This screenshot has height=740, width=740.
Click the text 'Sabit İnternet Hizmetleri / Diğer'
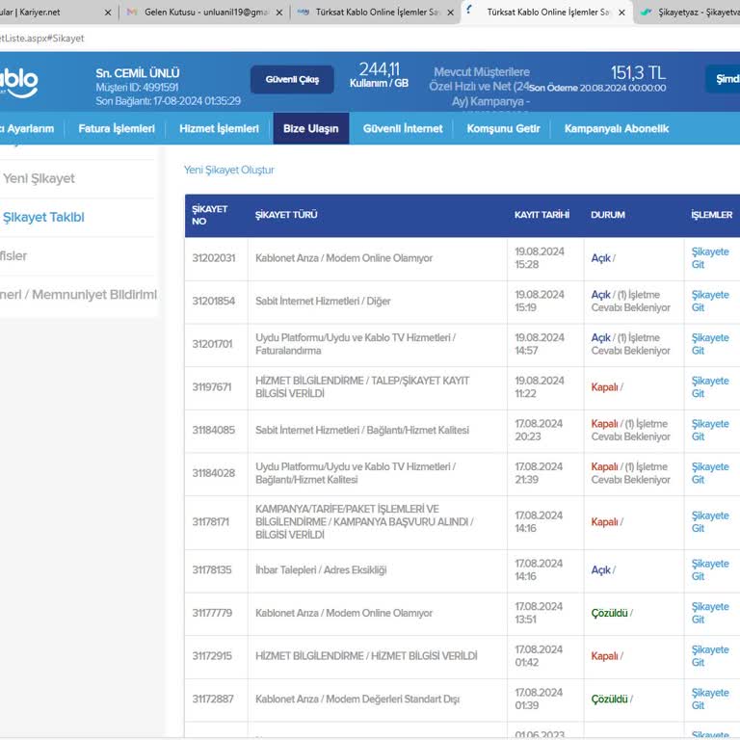(323, 301)
